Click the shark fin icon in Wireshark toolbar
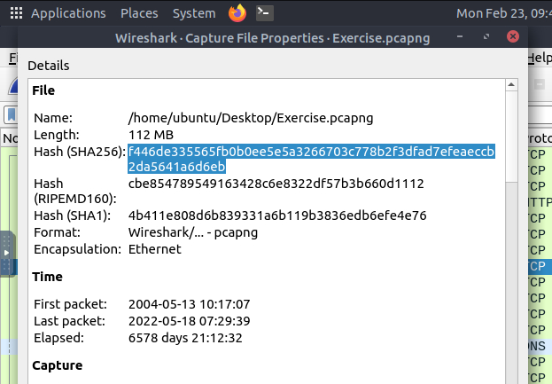This screenshot has width=552, height=384. tap(13, 86)
